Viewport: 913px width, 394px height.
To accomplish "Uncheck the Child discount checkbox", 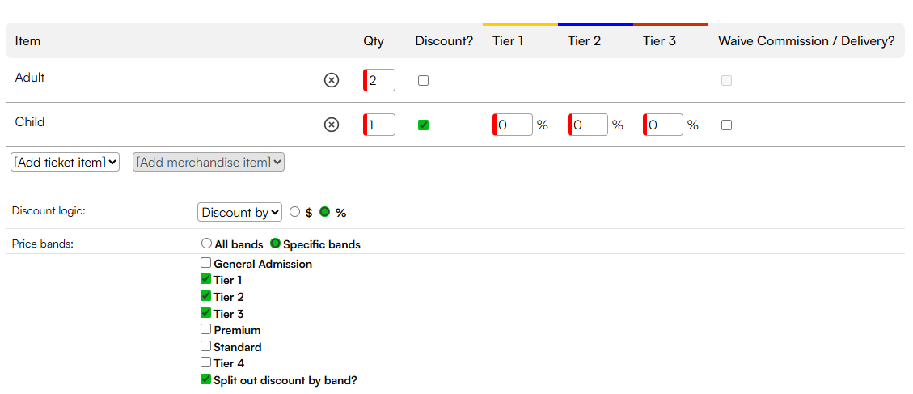I will [x=423, y=125].
